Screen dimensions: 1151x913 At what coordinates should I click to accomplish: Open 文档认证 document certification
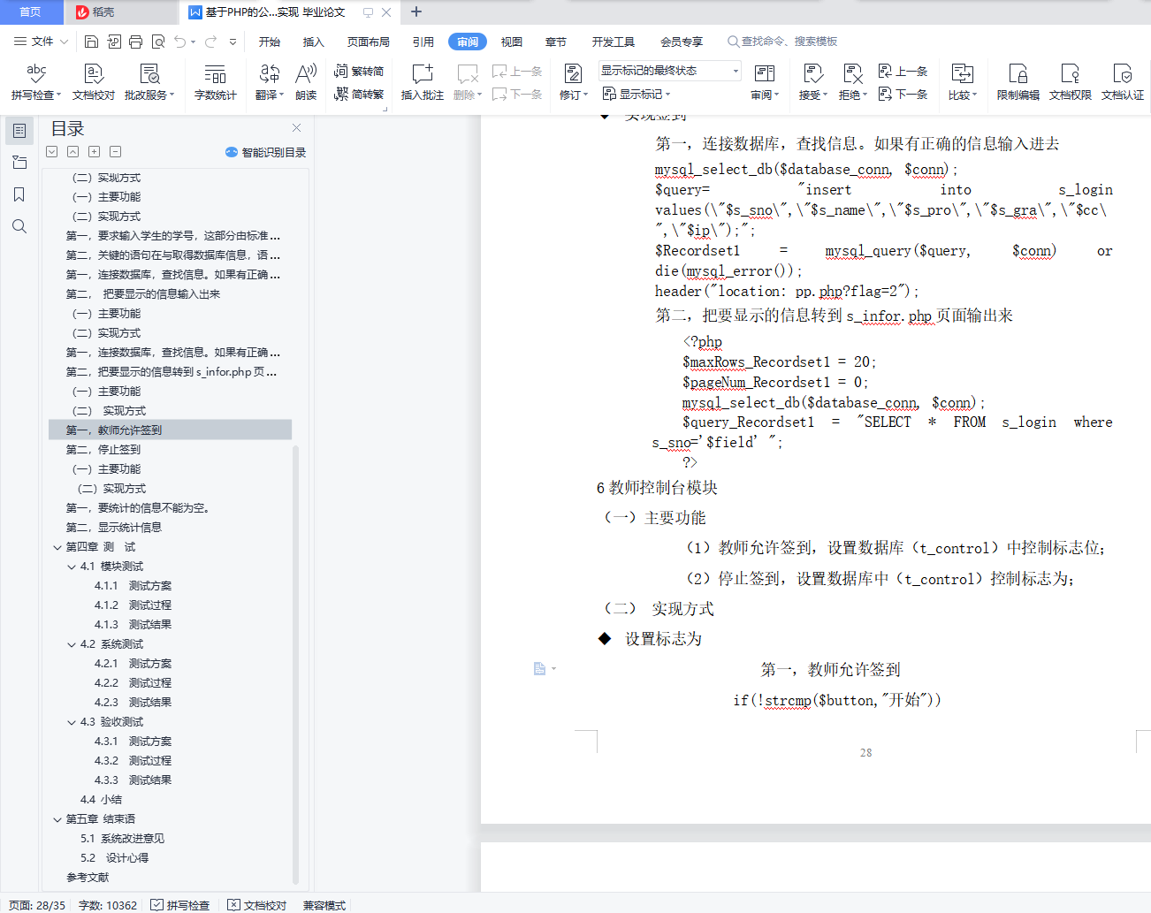[1123, 82]
